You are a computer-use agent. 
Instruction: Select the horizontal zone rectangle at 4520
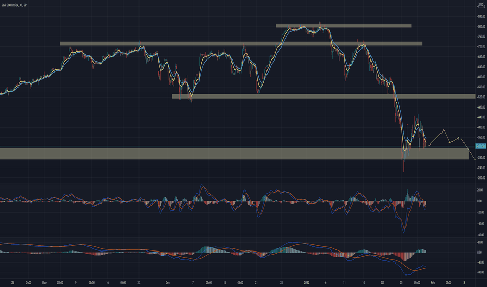(x=323, y=97)
